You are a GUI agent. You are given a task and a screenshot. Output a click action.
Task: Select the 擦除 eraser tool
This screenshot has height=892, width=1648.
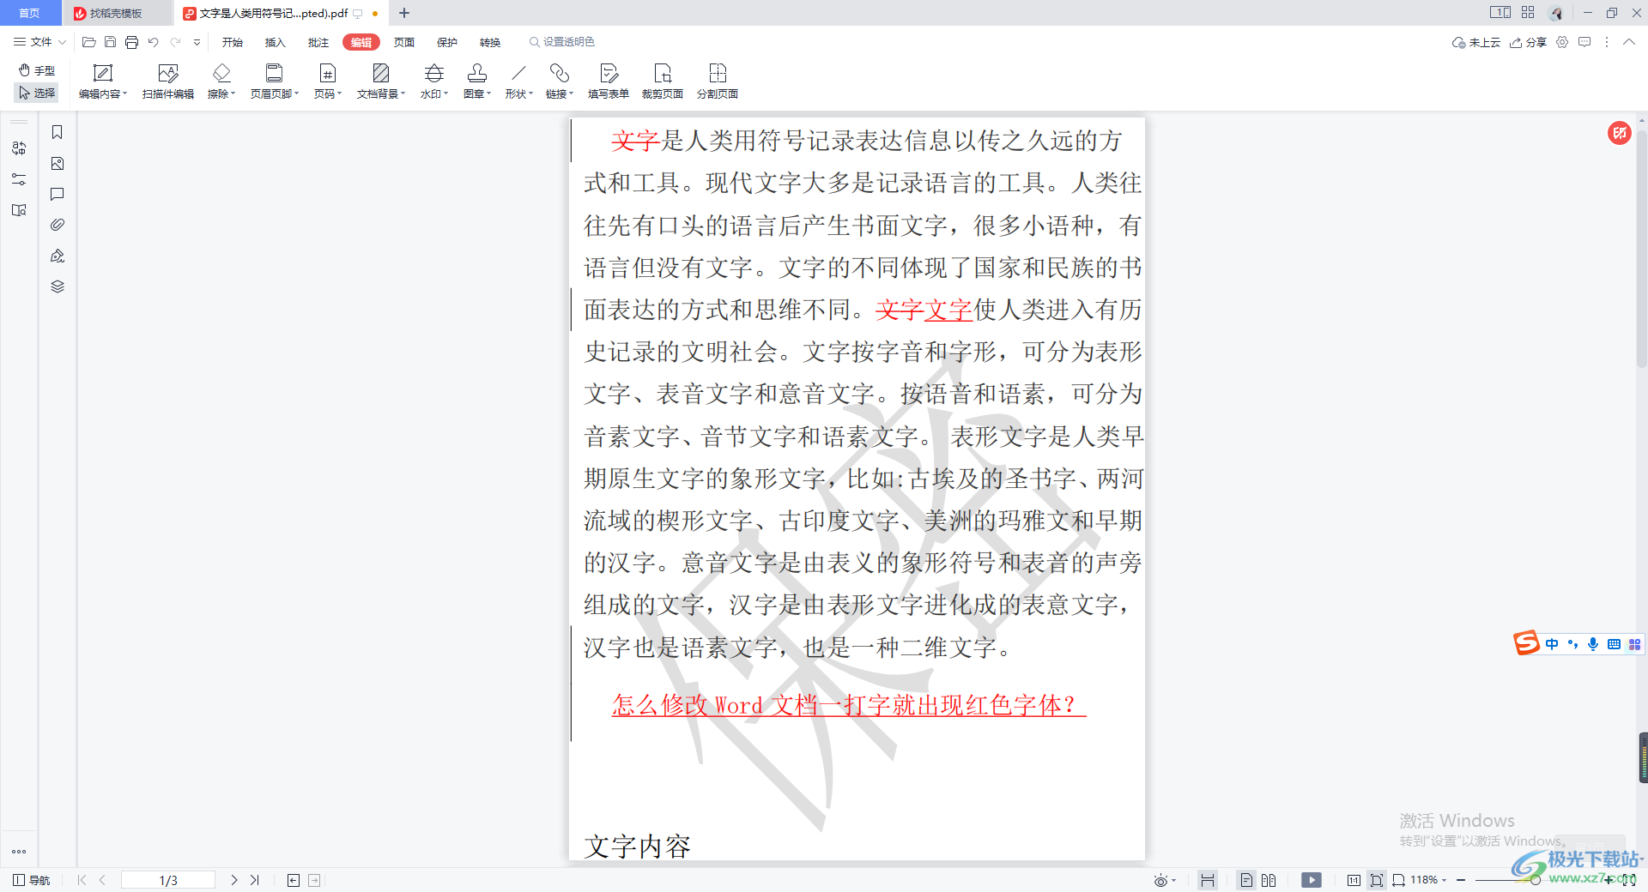coord(221,81)
